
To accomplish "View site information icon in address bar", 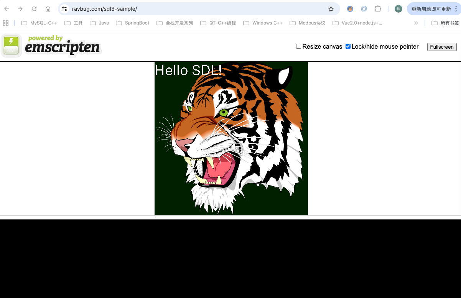I will (x=64, y=9).
